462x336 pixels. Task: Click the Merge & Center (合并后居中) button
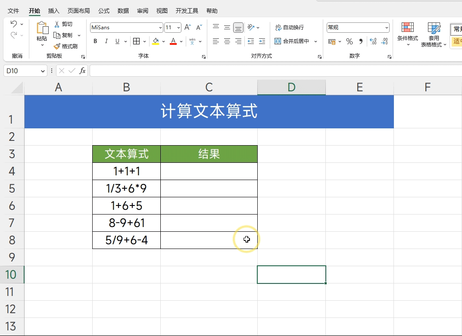click(x=292, y=41)
